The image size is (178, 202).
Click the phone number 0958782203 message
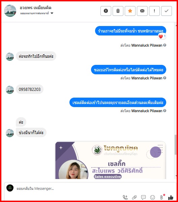click(x=30, y=89)
